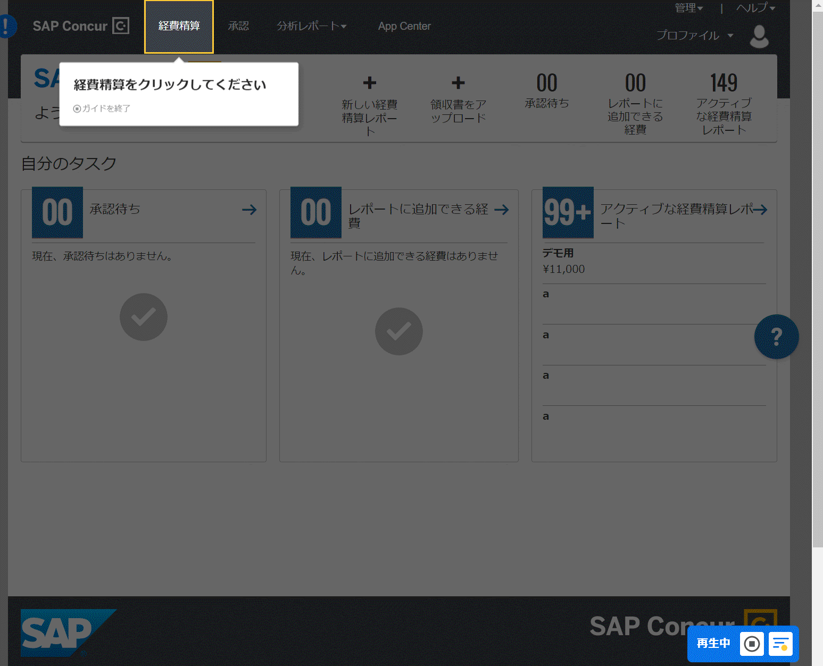This screenshot has height=666, width=823.
Task: Click the arrow on 承認待ち card
Action: click(x=249, y=210)
